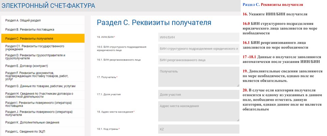The image size is (327, 136).
Task: Open Раздел F. Реквизиты документов section
Action: click(43, 75)
